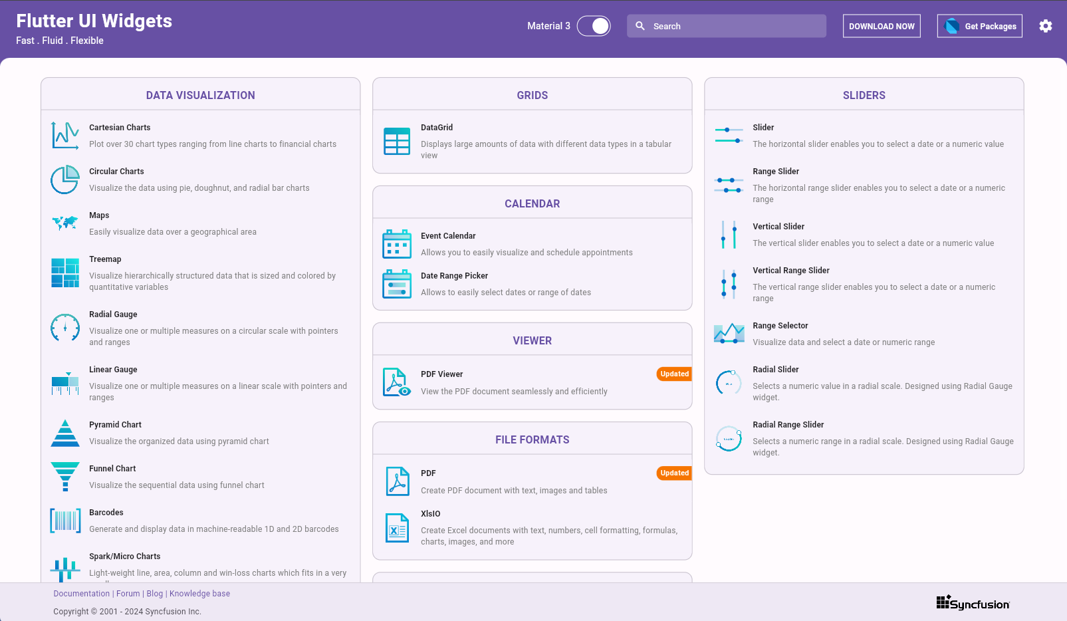
Task: Open the Range Selector icon
Action: click(x=729, y=334)
